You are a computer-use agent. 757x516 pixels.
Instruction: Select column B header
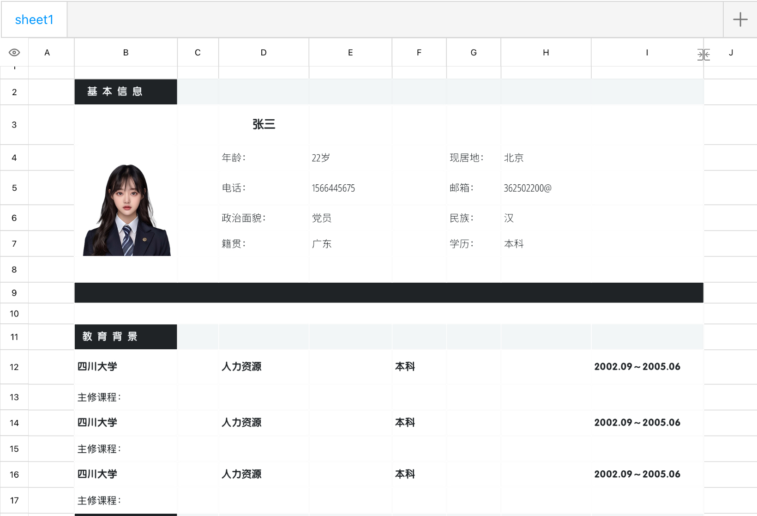coord(126,52)
